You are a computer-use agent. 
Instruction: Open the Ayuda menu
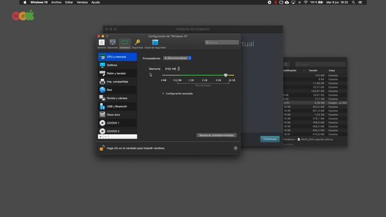(x=95, y=2)
